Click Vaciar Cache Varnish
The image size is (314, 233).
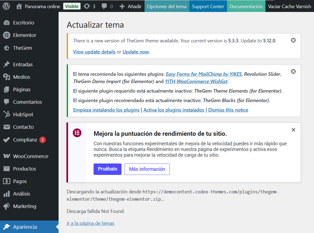point(289,6)
